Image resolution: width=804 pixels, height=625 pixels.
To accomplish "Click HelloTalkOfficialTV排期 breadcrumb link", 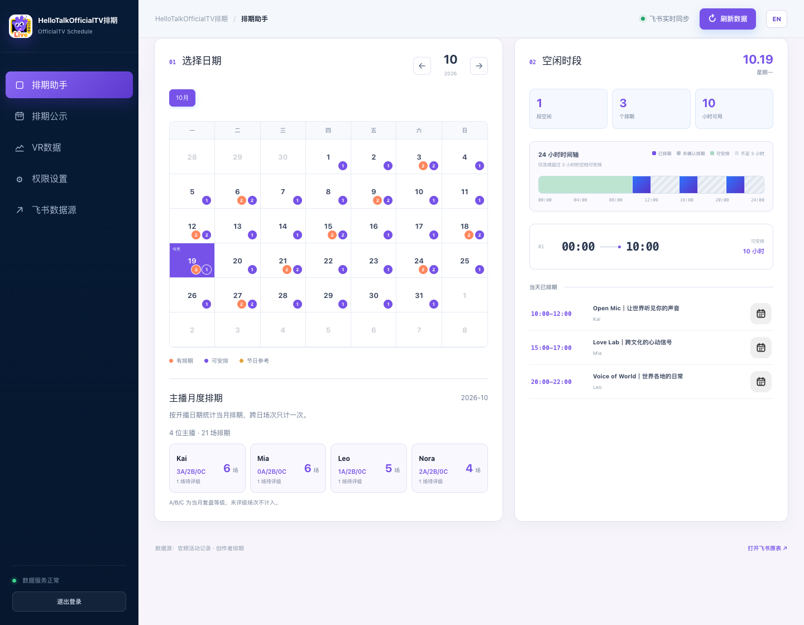I will [x=192, y=19].
